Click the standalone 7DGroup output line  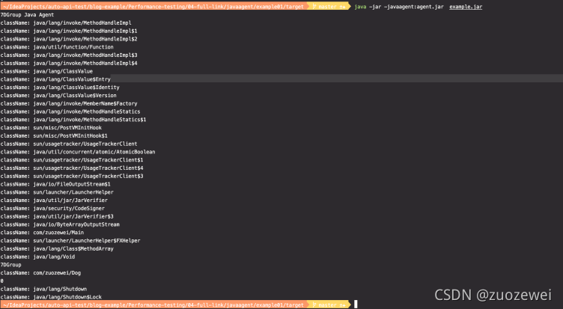10,265
